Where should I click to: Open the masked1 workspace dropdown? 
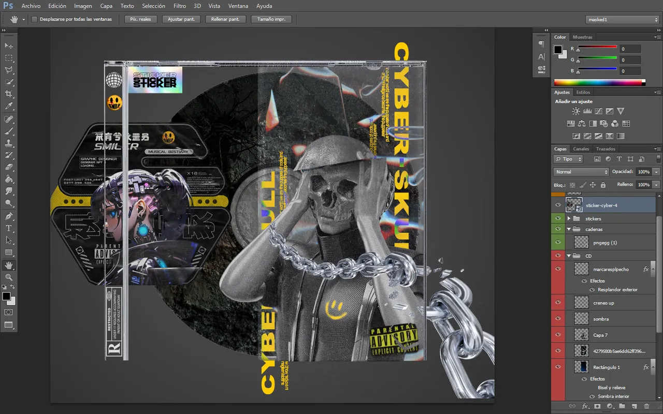(622, 19)
